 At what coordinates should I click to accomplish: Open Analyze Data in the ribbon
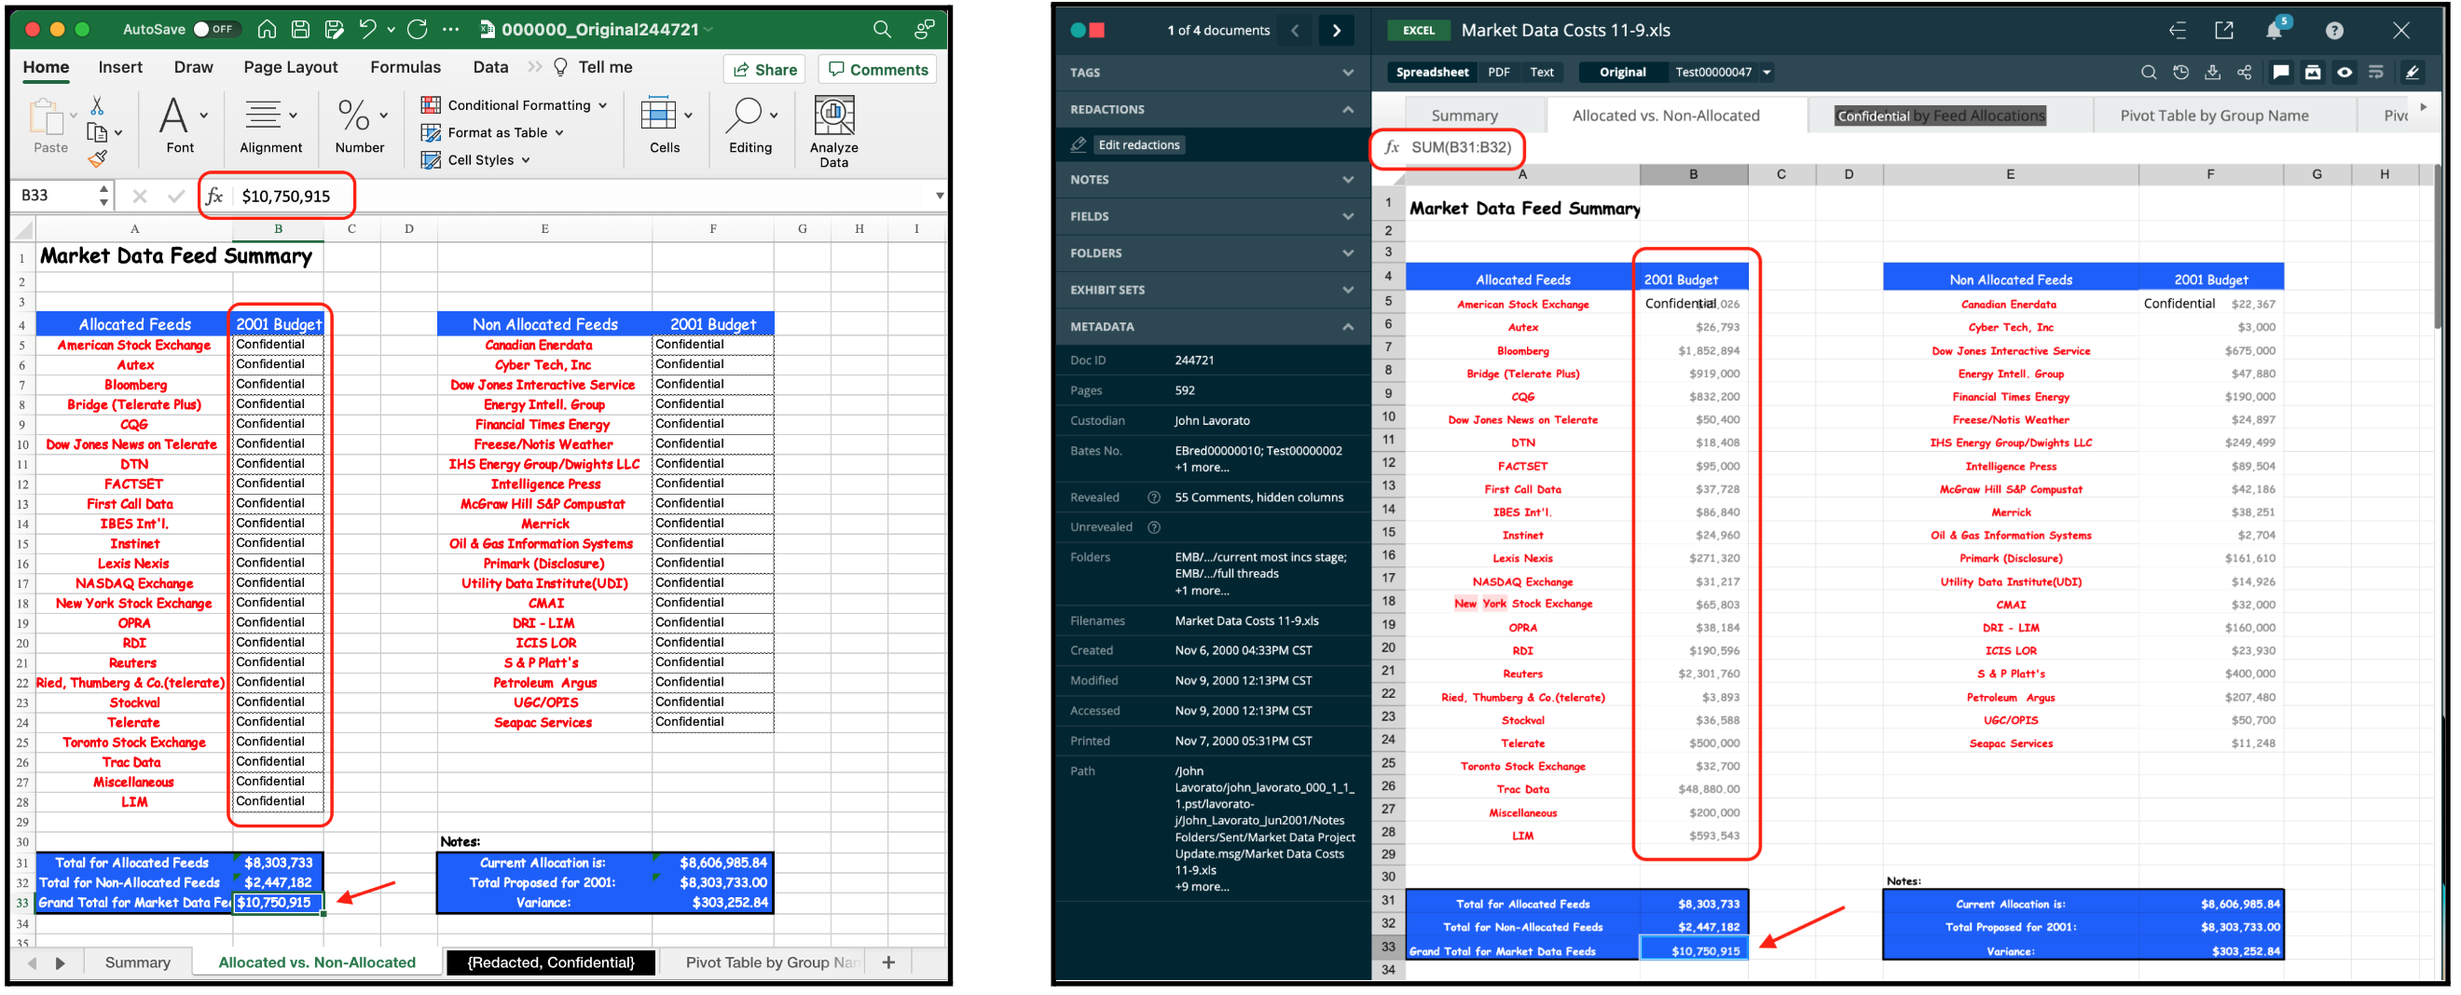(833, 131)
